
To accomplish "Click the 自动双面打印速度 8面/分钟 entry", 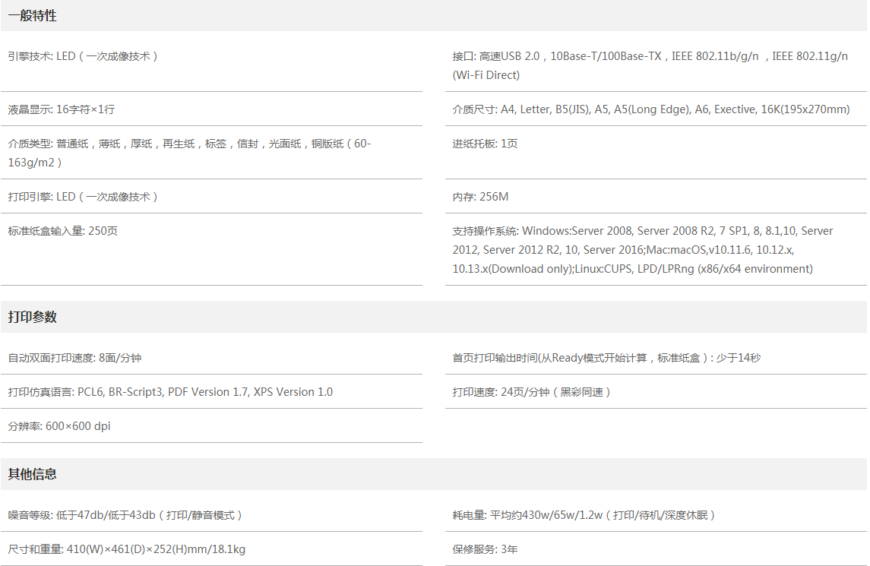I will click(74, 358).
